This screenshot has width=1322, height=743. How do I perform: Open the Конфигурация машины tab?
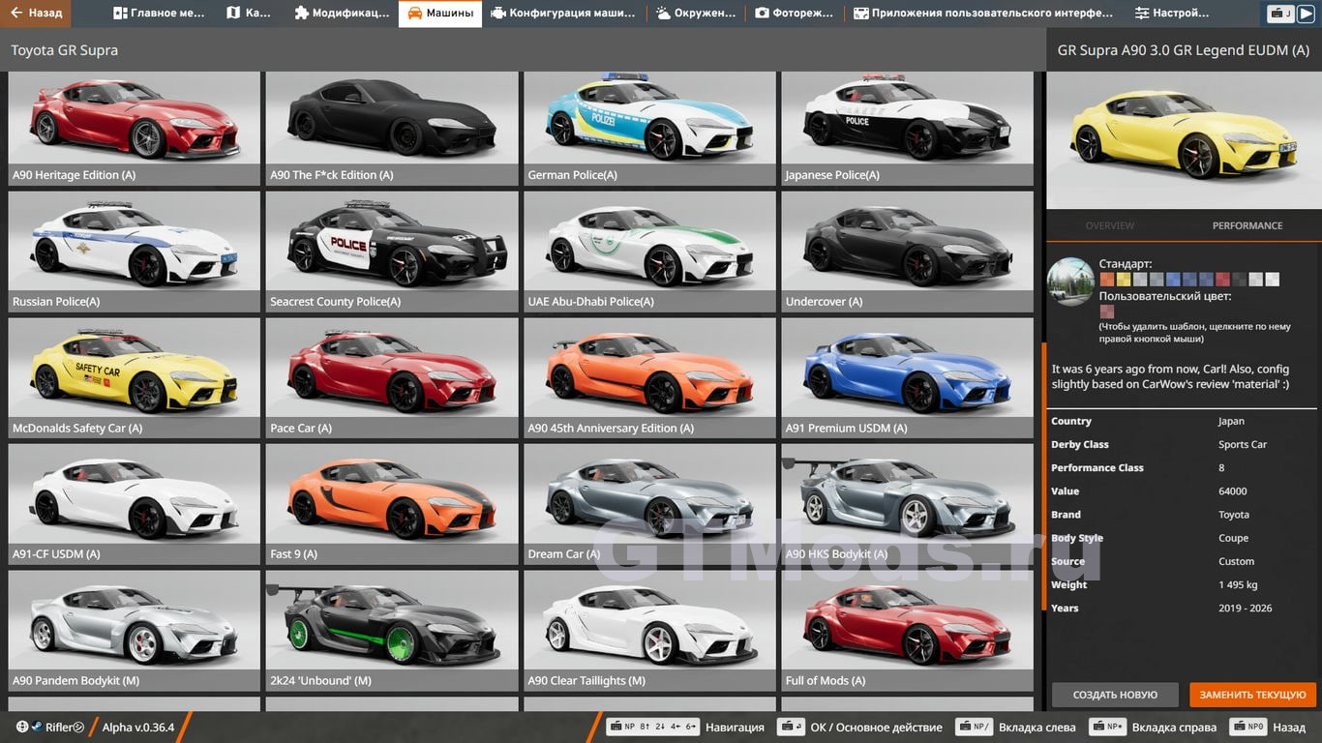point(563,14)
